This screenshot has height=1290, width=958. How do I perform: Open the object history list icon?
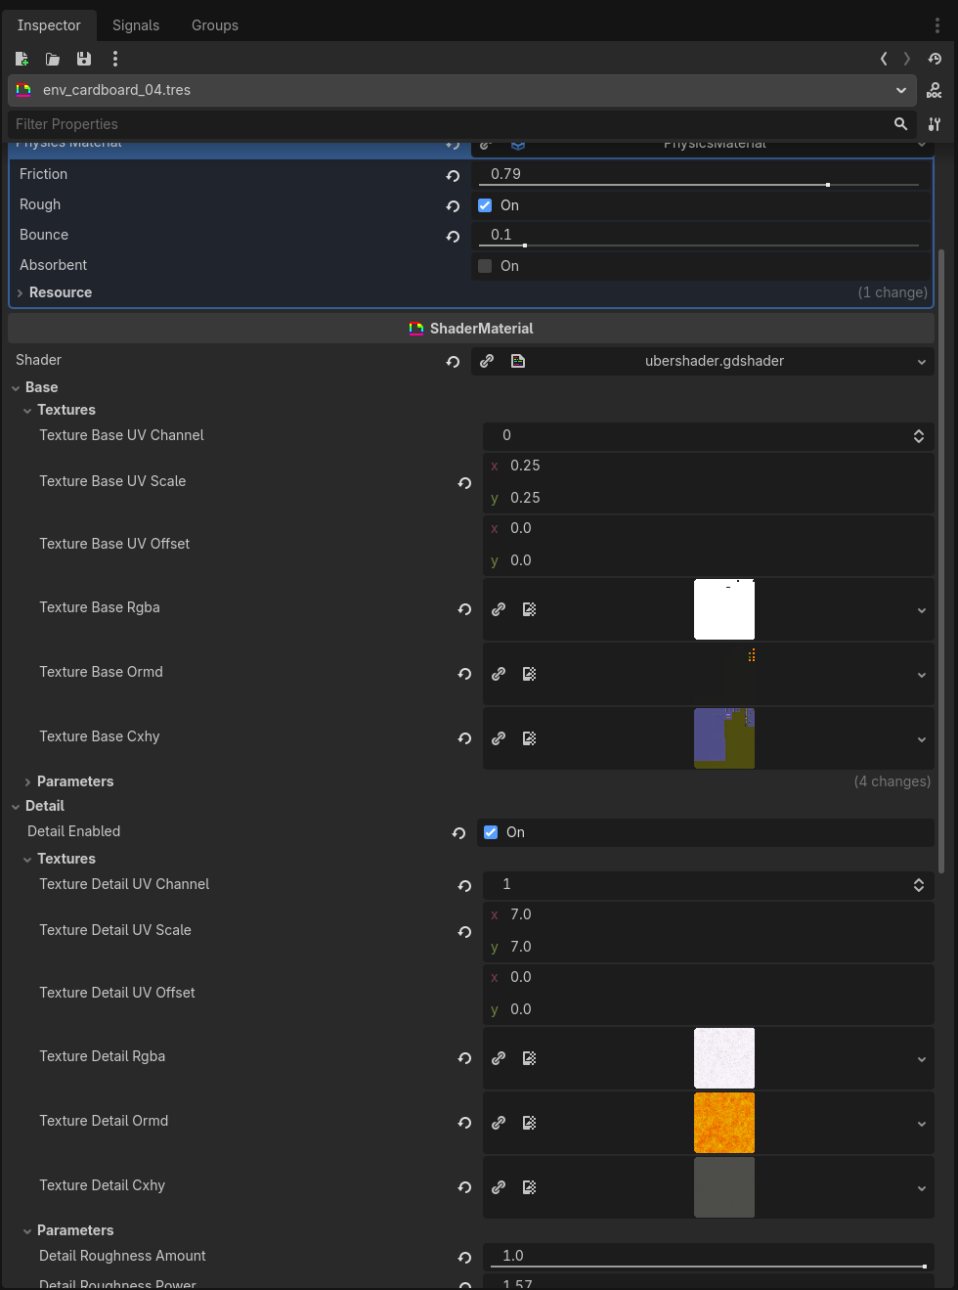coord(935,59)
